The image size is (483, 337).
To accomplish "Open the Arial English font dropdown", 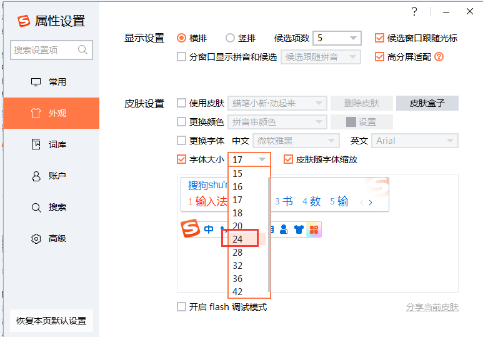I will point(415,141).
